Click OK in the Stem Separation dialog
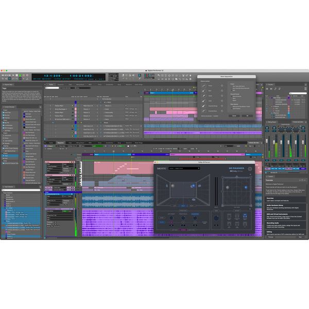This screenshot has width=309, height=309. tap(247, 116)
